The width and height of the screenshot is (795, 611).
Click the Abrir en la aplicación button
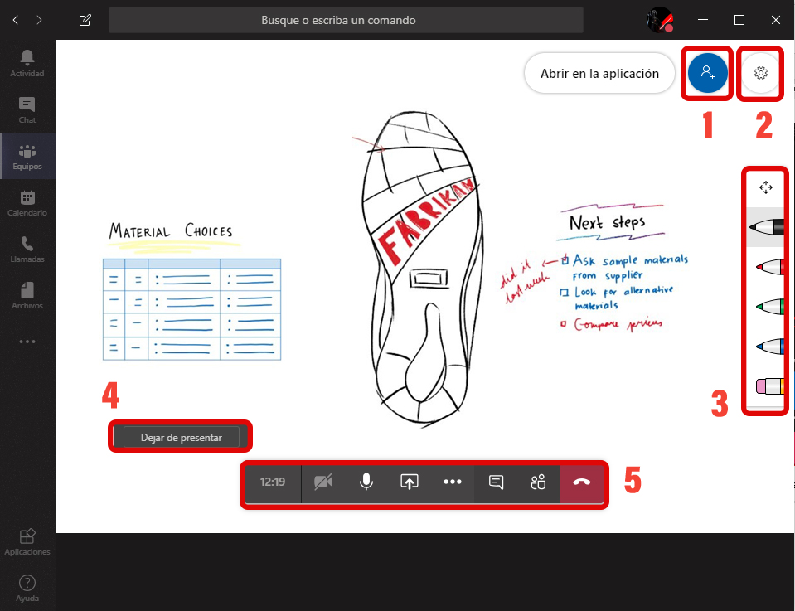coord(599,73)
